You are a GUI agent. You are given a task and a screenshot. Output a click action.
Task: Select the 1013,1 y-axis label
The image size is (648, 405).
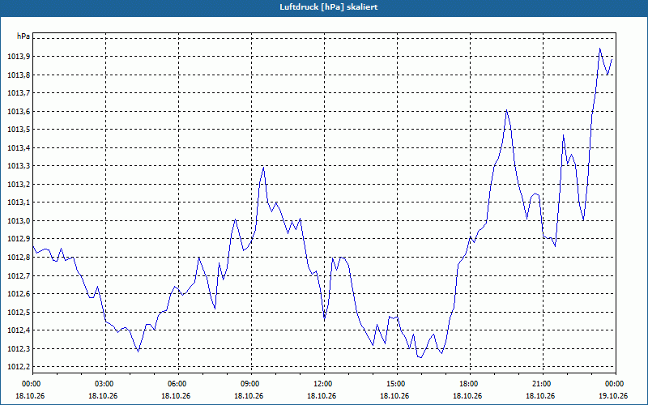click(x=19, y=202)
